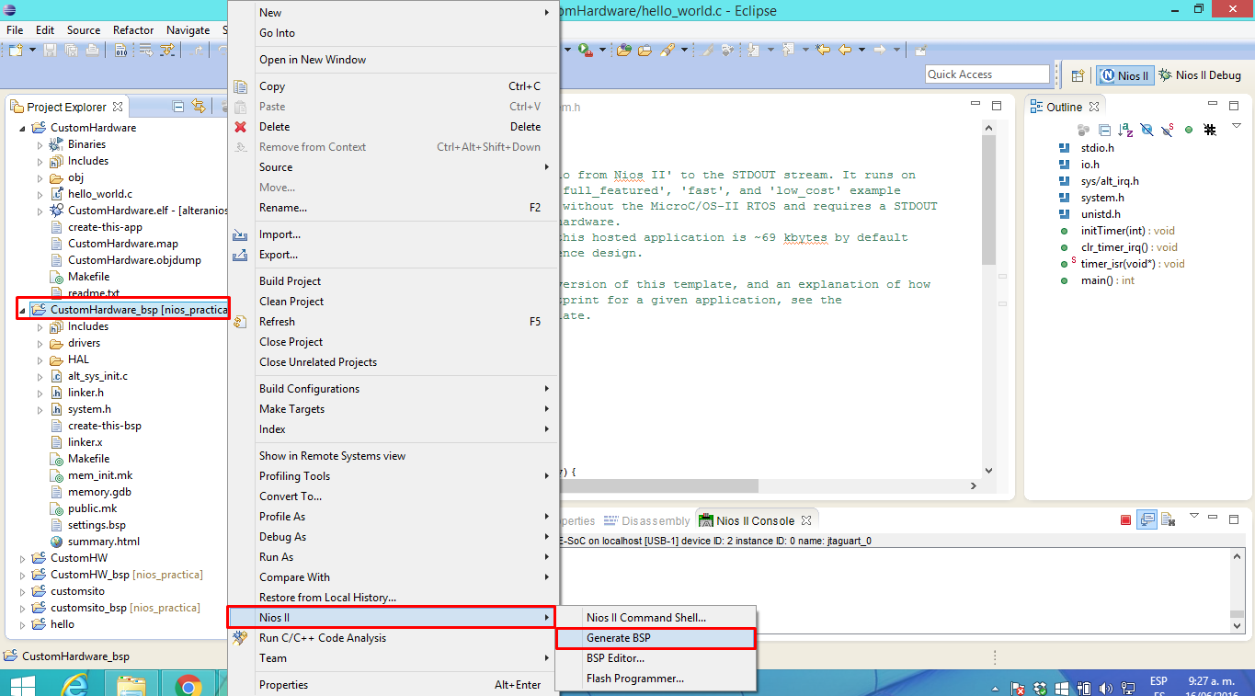Close the Project Explorer tab
Viewport: 1255px width, 696px height.
tap(117, 107)
